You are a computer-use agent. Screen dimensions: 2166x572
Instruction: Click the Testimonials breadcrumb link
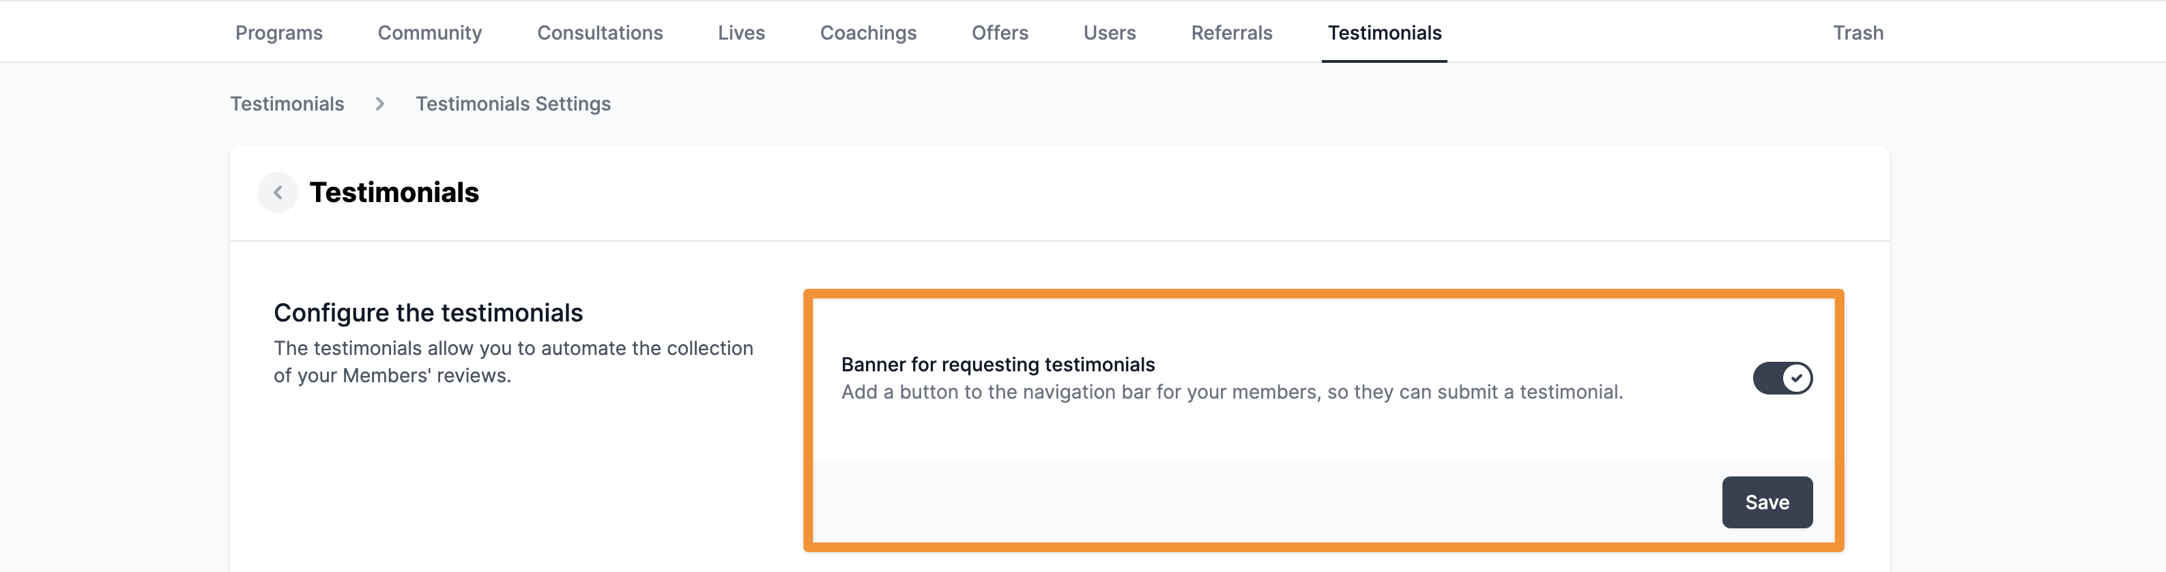[x=287, y=104]
